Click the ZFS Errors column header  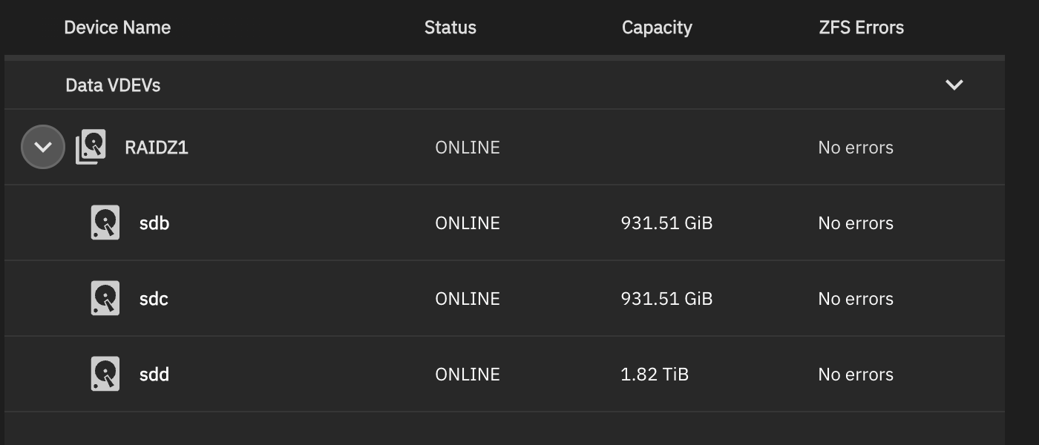(x=862, y=27)
